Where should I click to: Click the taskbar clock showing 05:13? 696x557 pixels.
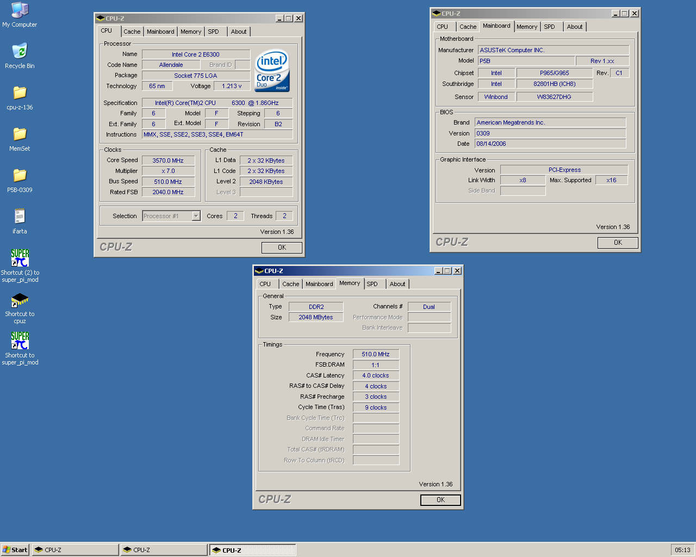[682, 550]
